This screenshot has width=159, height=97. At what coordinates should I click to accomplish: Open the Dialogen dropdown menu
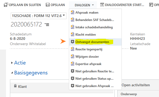pos(84,5)
